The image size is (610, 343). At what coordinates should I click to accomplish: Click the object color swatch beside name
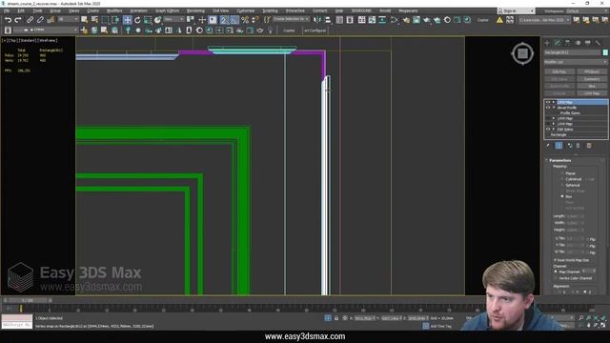pyautogui.click(x=605, y=52)
